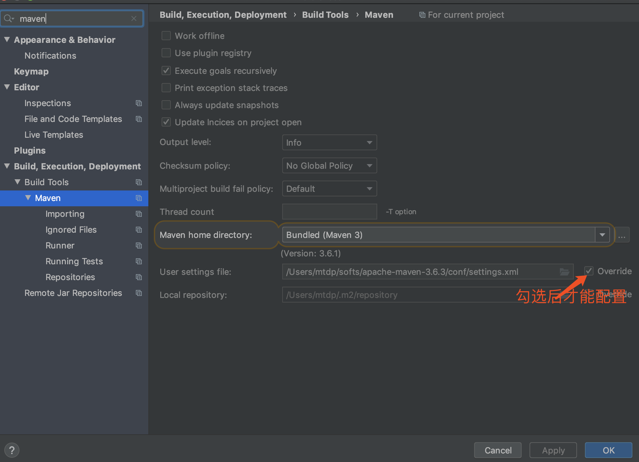The height and width of the screenshot is (462, 639).
Task: Click the Thread count input field
Action: click(329, 212)
